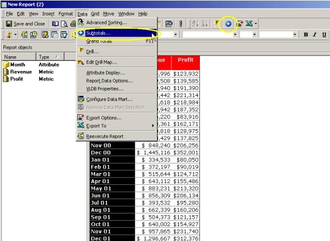The image size is (330, 241).
Task: Select the Jan 01 row header
Action: [112, 160]
